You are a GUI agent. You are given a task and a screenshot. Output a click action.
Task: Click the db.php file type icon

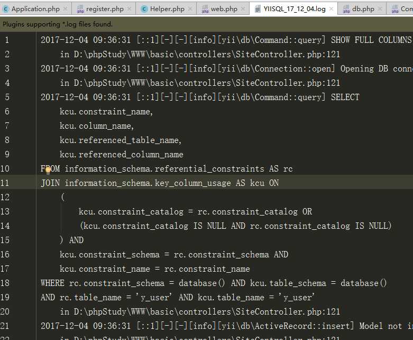tap(346, 9)
